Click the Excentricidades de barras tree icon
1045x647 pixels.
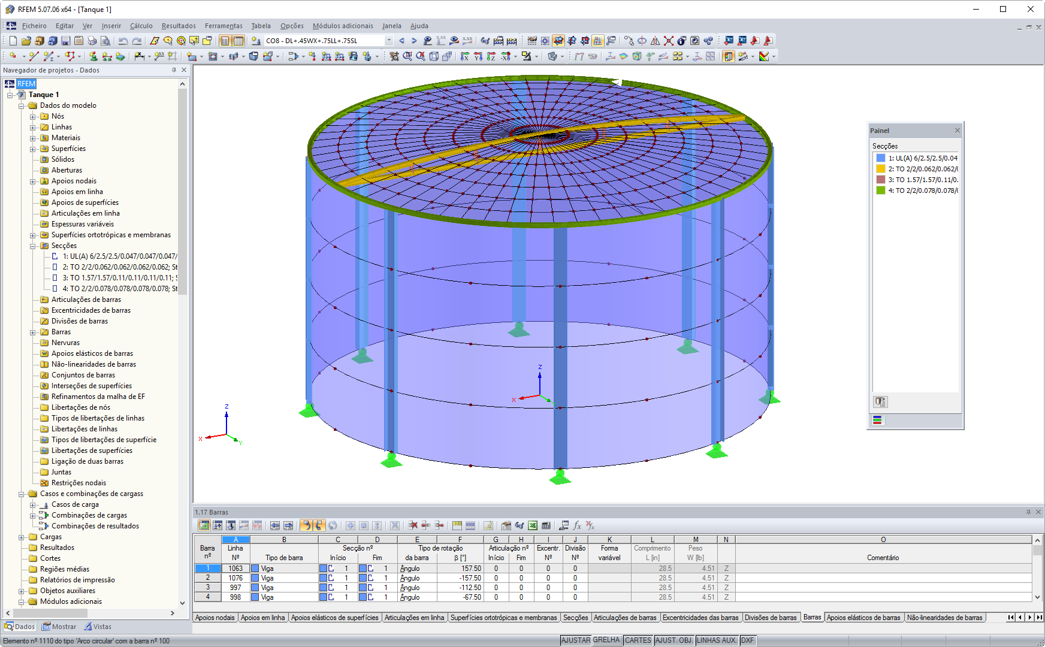click(45, 310)
